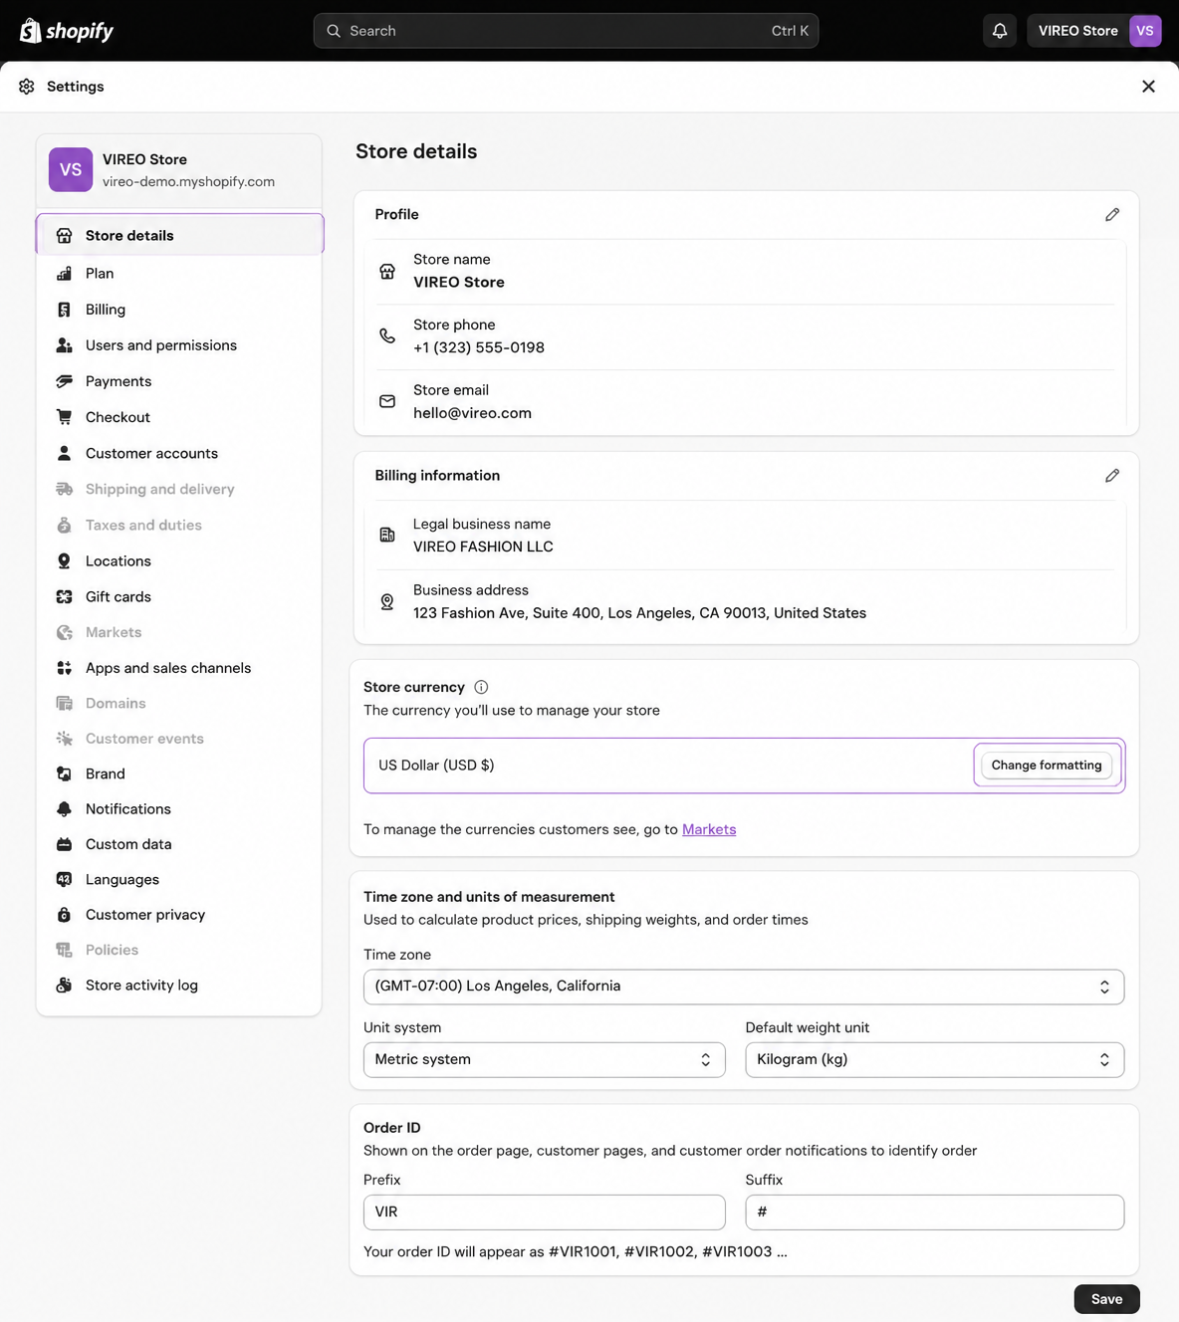Click the order ID Suffix field
Screen dimensions: 1179x1322
click(935, 1212)
